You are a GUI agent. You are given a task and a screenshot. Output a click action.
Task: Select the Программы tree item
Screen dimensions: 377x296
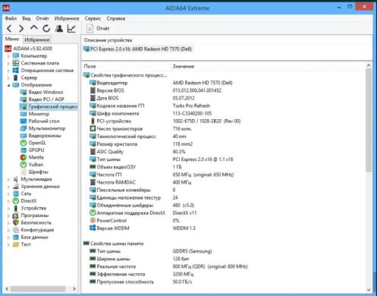point(35,216)
